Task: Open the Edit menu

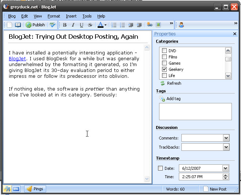Action: [x=25, y=16]
